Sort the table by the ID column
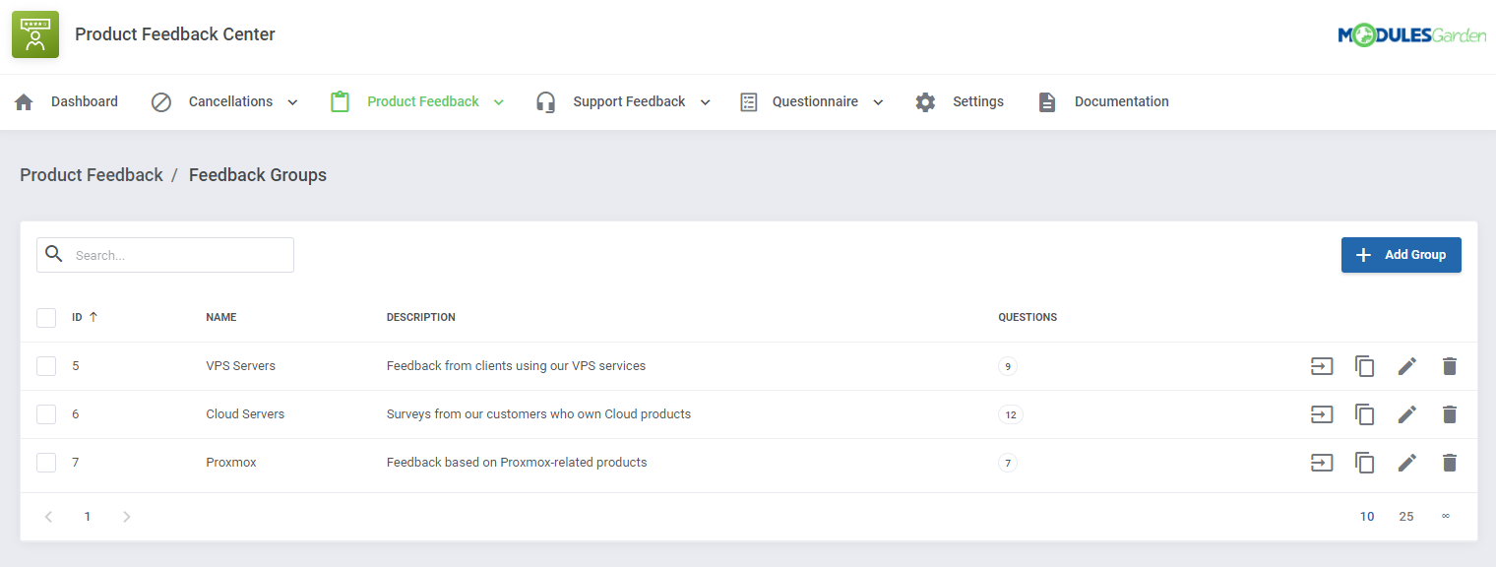Viewport: 1496px width, 567px height. coord(82,317)
